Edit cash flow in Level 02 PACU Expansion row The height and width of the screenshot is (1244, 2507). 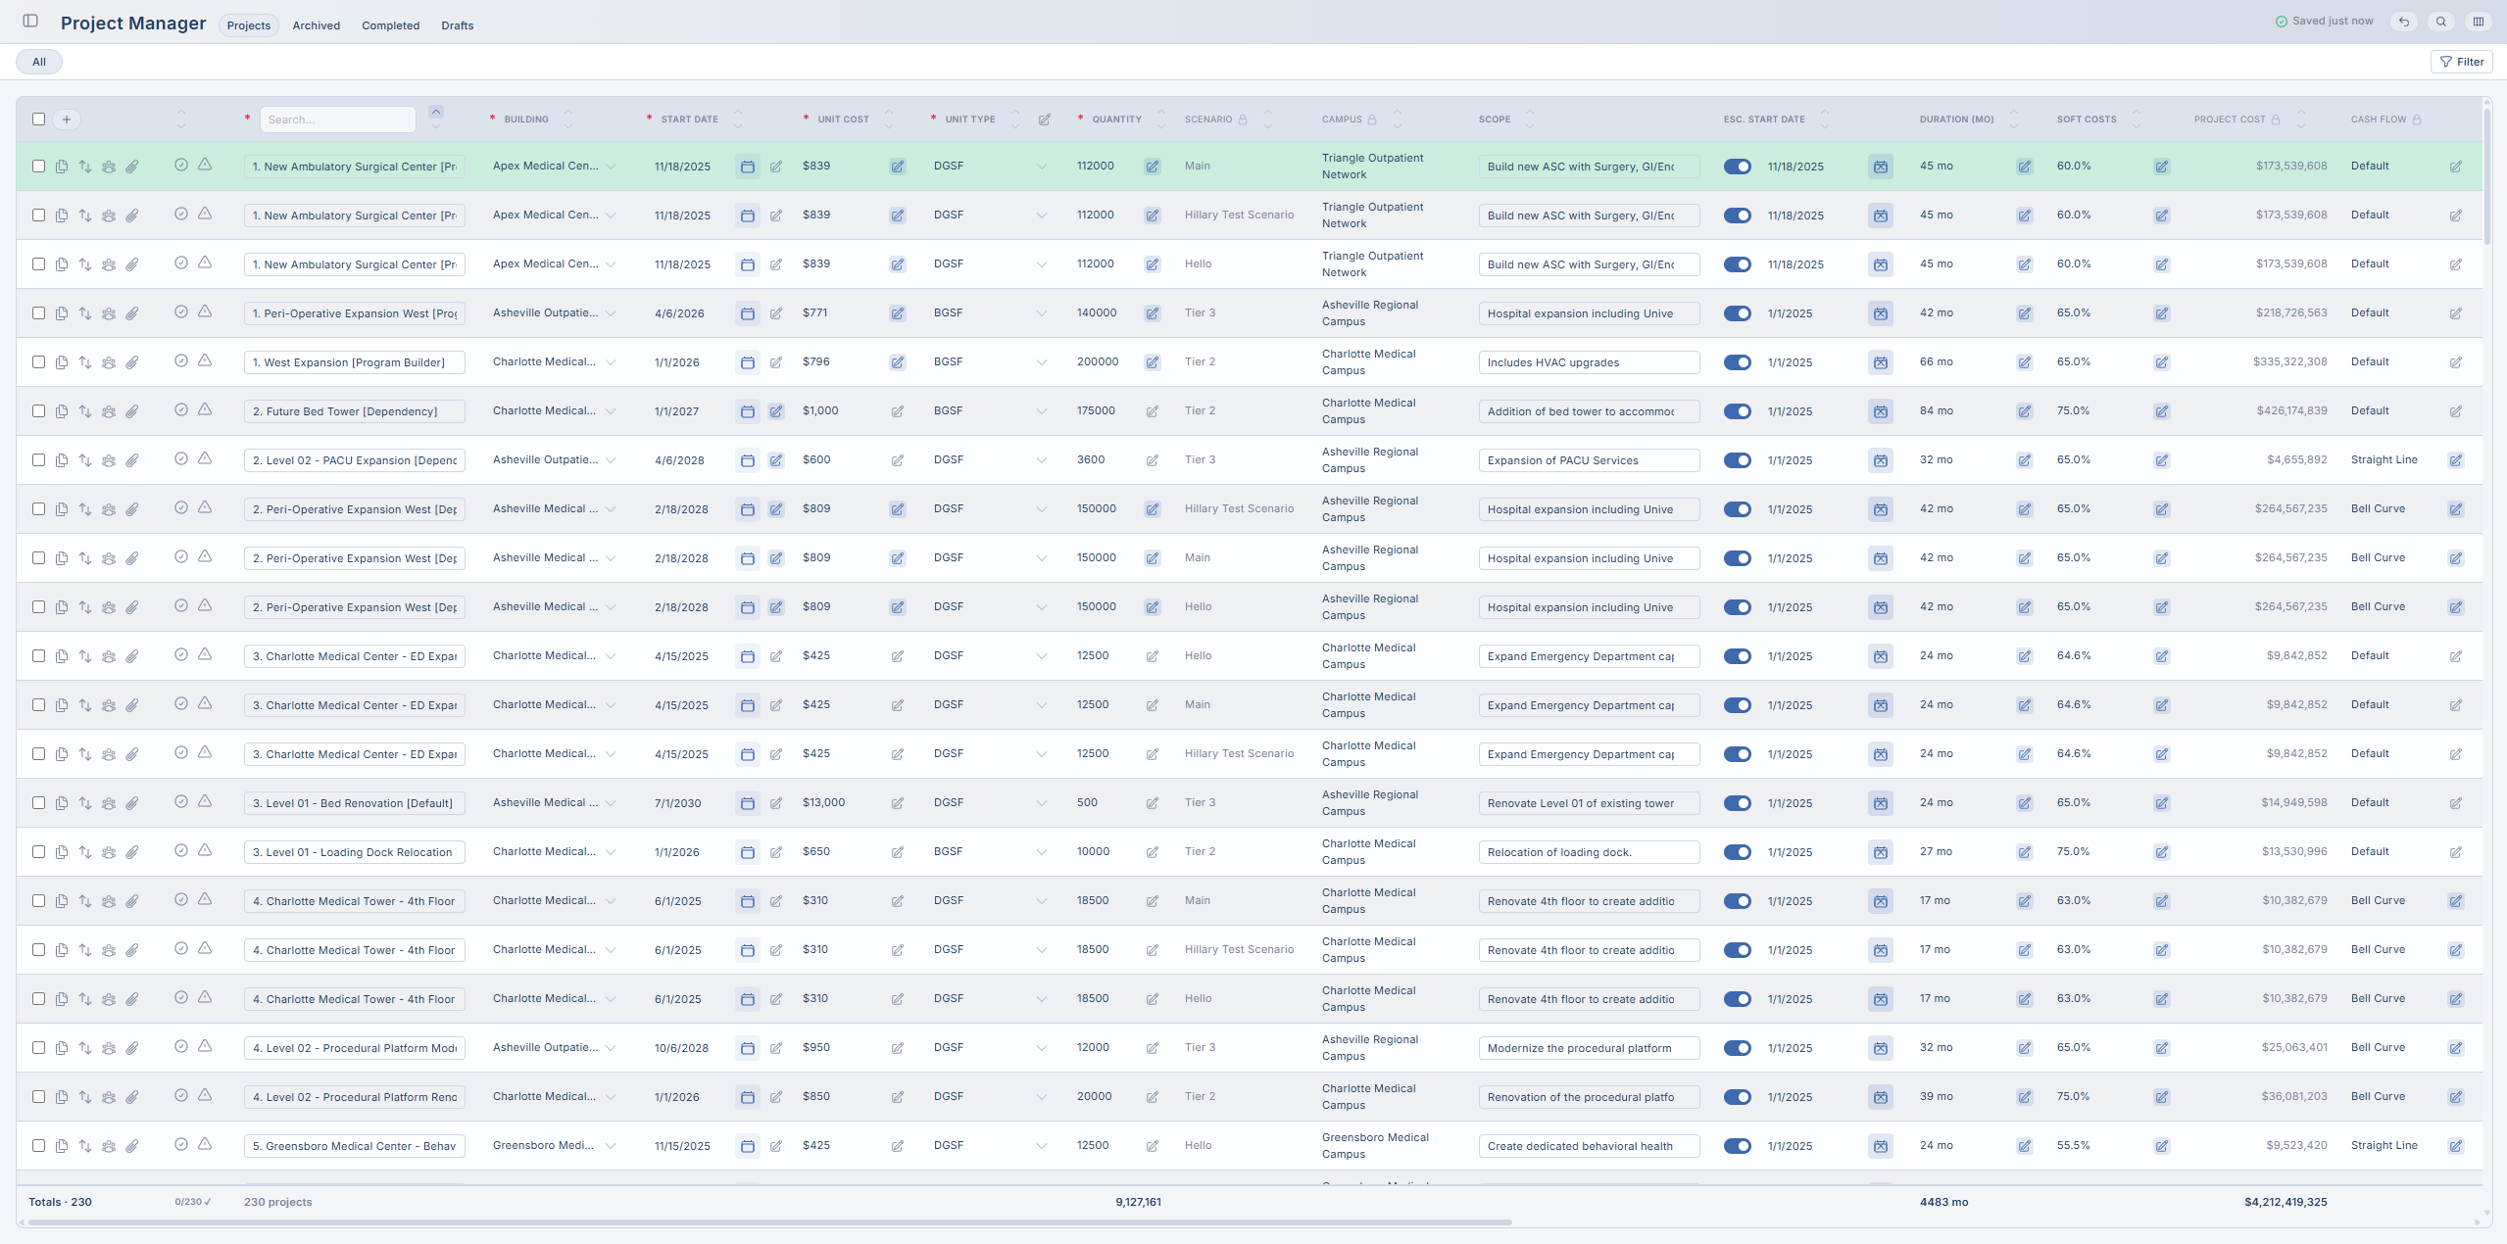[2456, 460]
